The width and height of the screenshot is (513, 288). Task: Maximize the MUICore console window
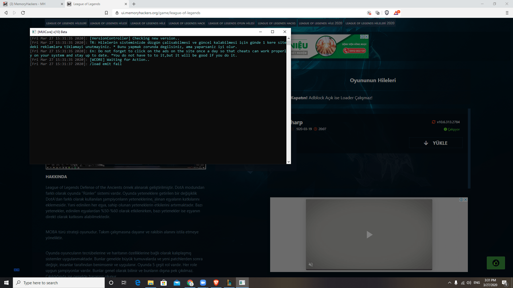point(273,32)
